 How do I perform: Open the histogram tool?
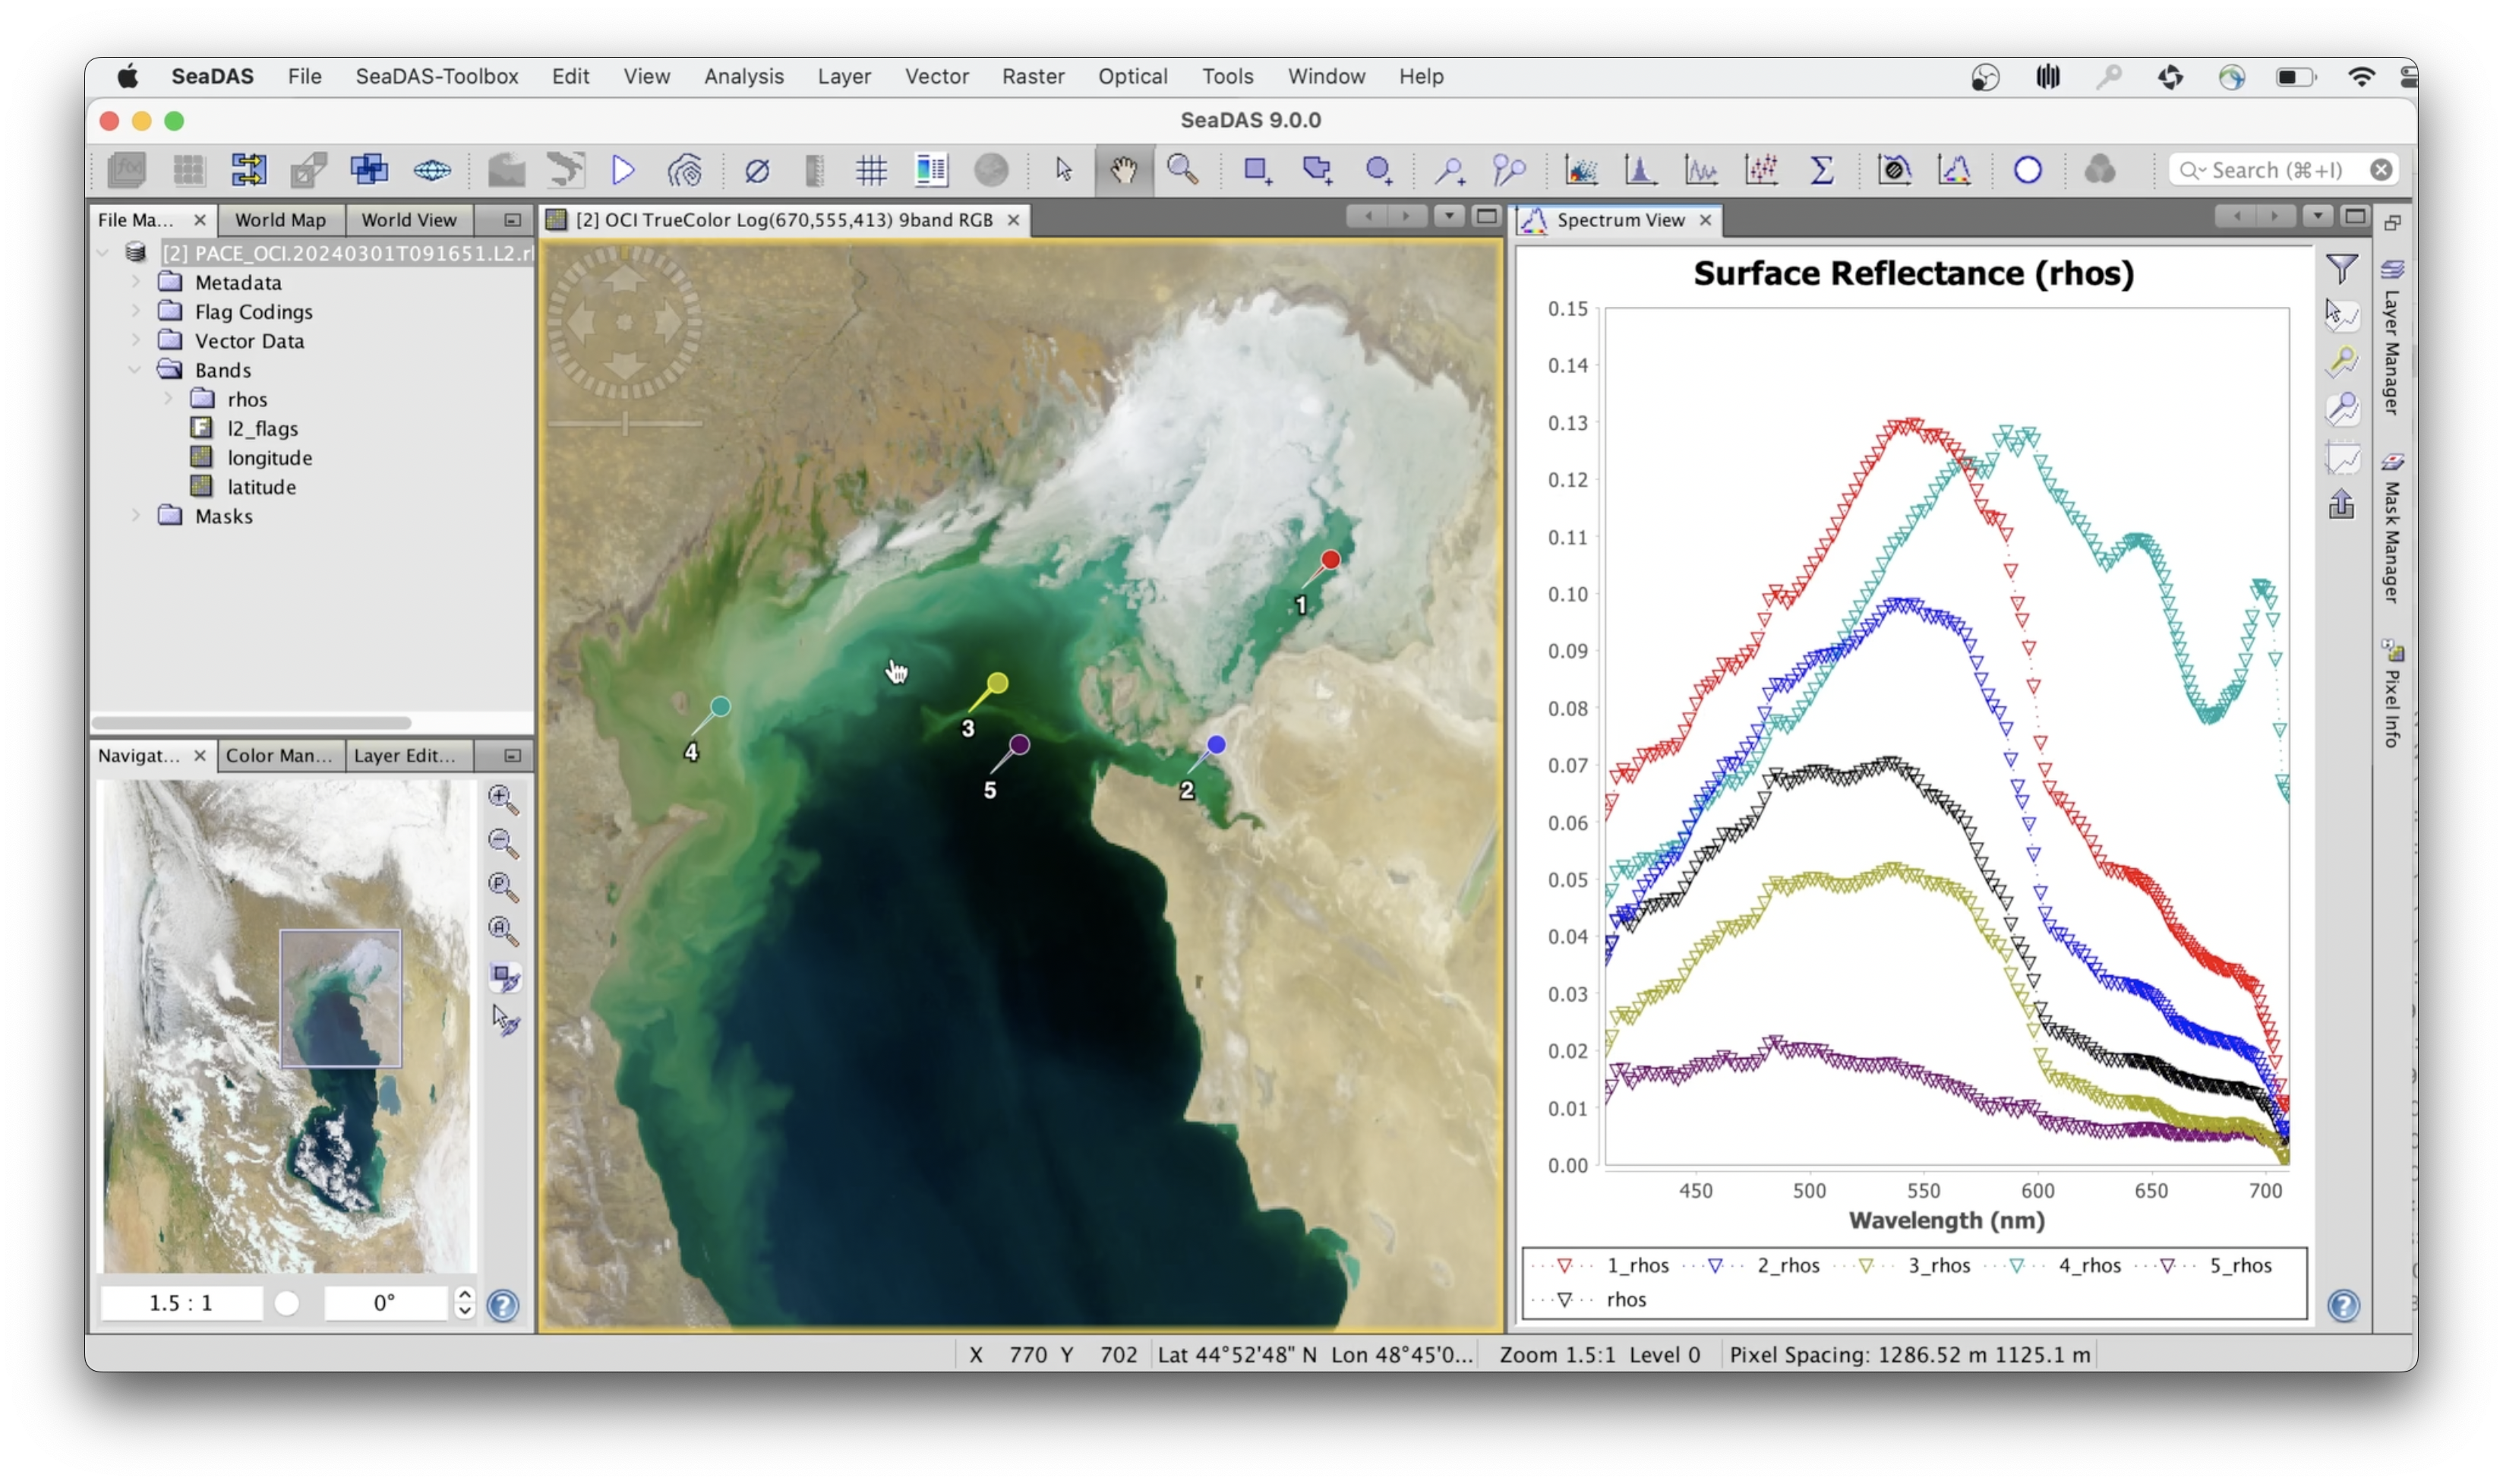[x=1640, y=170]
